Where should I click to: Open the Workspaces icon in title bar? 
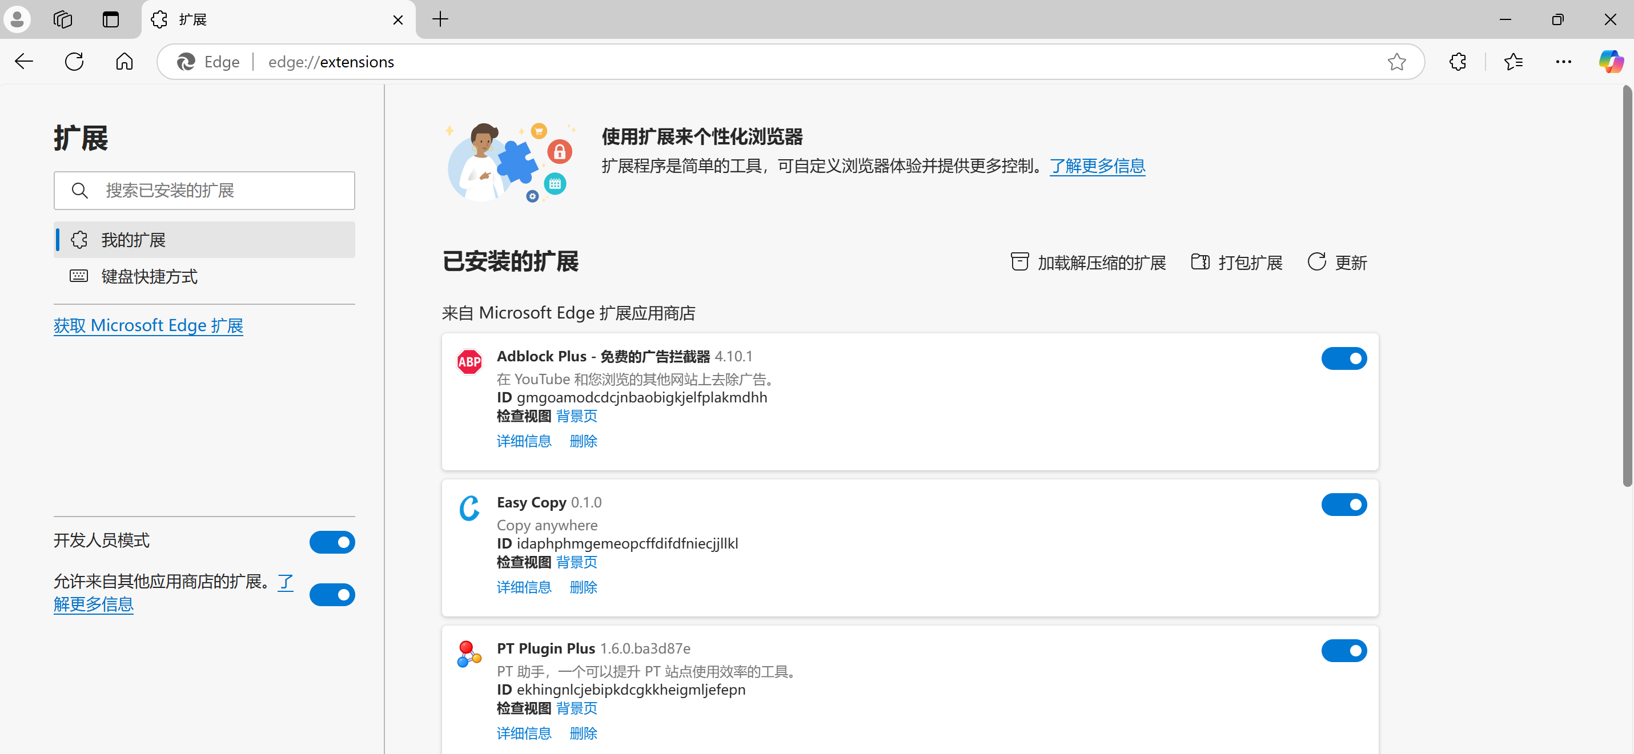tap(63, 19)
